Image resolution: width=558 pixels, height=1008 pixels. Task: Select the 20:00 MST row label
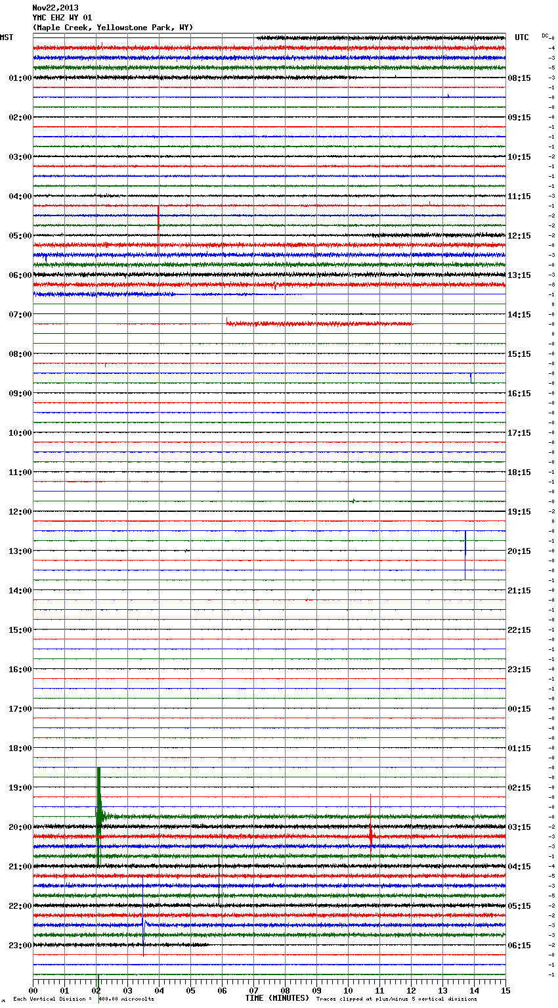point(20,827)
